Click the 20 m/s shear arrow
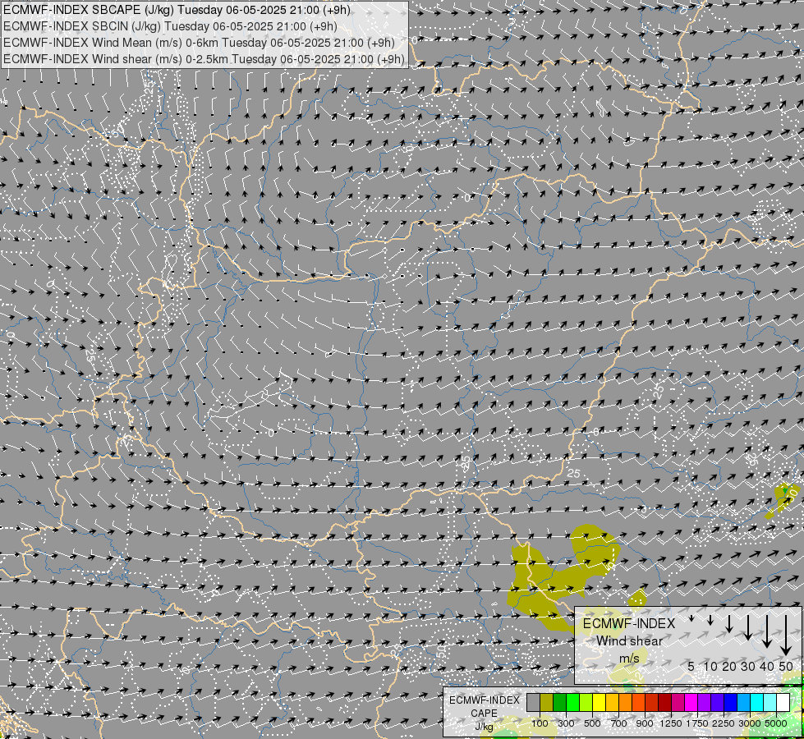The height and width of the screenshot is (739, 804). click(x=729, y=623)
